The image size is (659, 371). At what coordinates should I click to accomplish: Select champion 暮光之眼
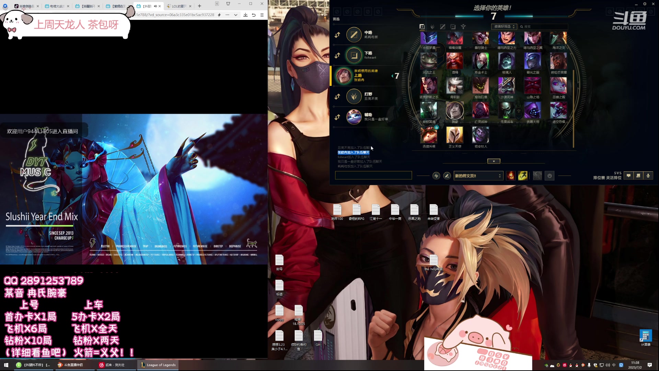point(533,61)
